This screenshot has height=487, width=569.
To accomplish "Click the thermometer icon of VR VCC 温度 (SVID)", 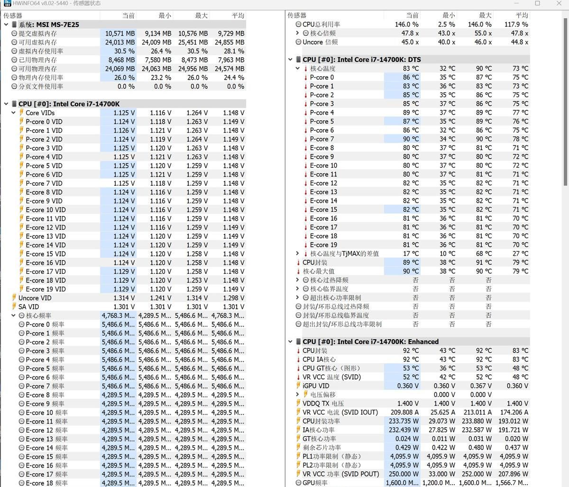I will [298, 377].
